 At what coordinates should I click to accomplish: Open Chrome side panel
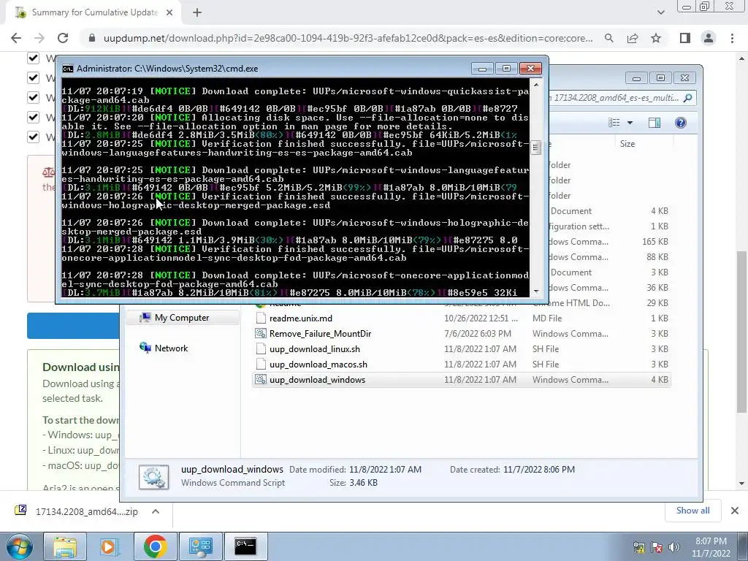[685, 38]
